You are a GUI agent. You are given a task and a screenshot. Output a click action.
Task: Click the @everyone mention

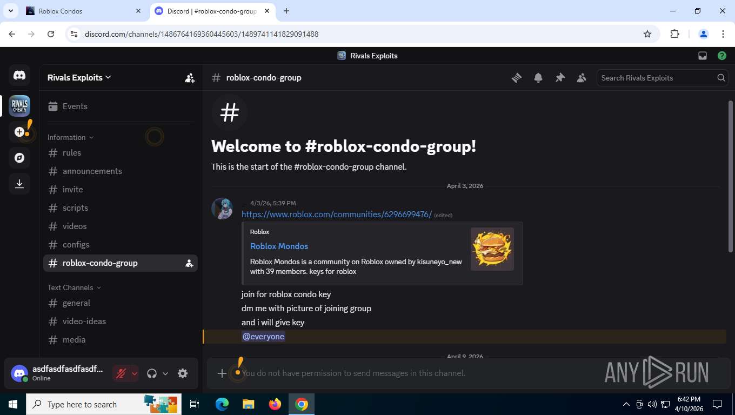263,337
